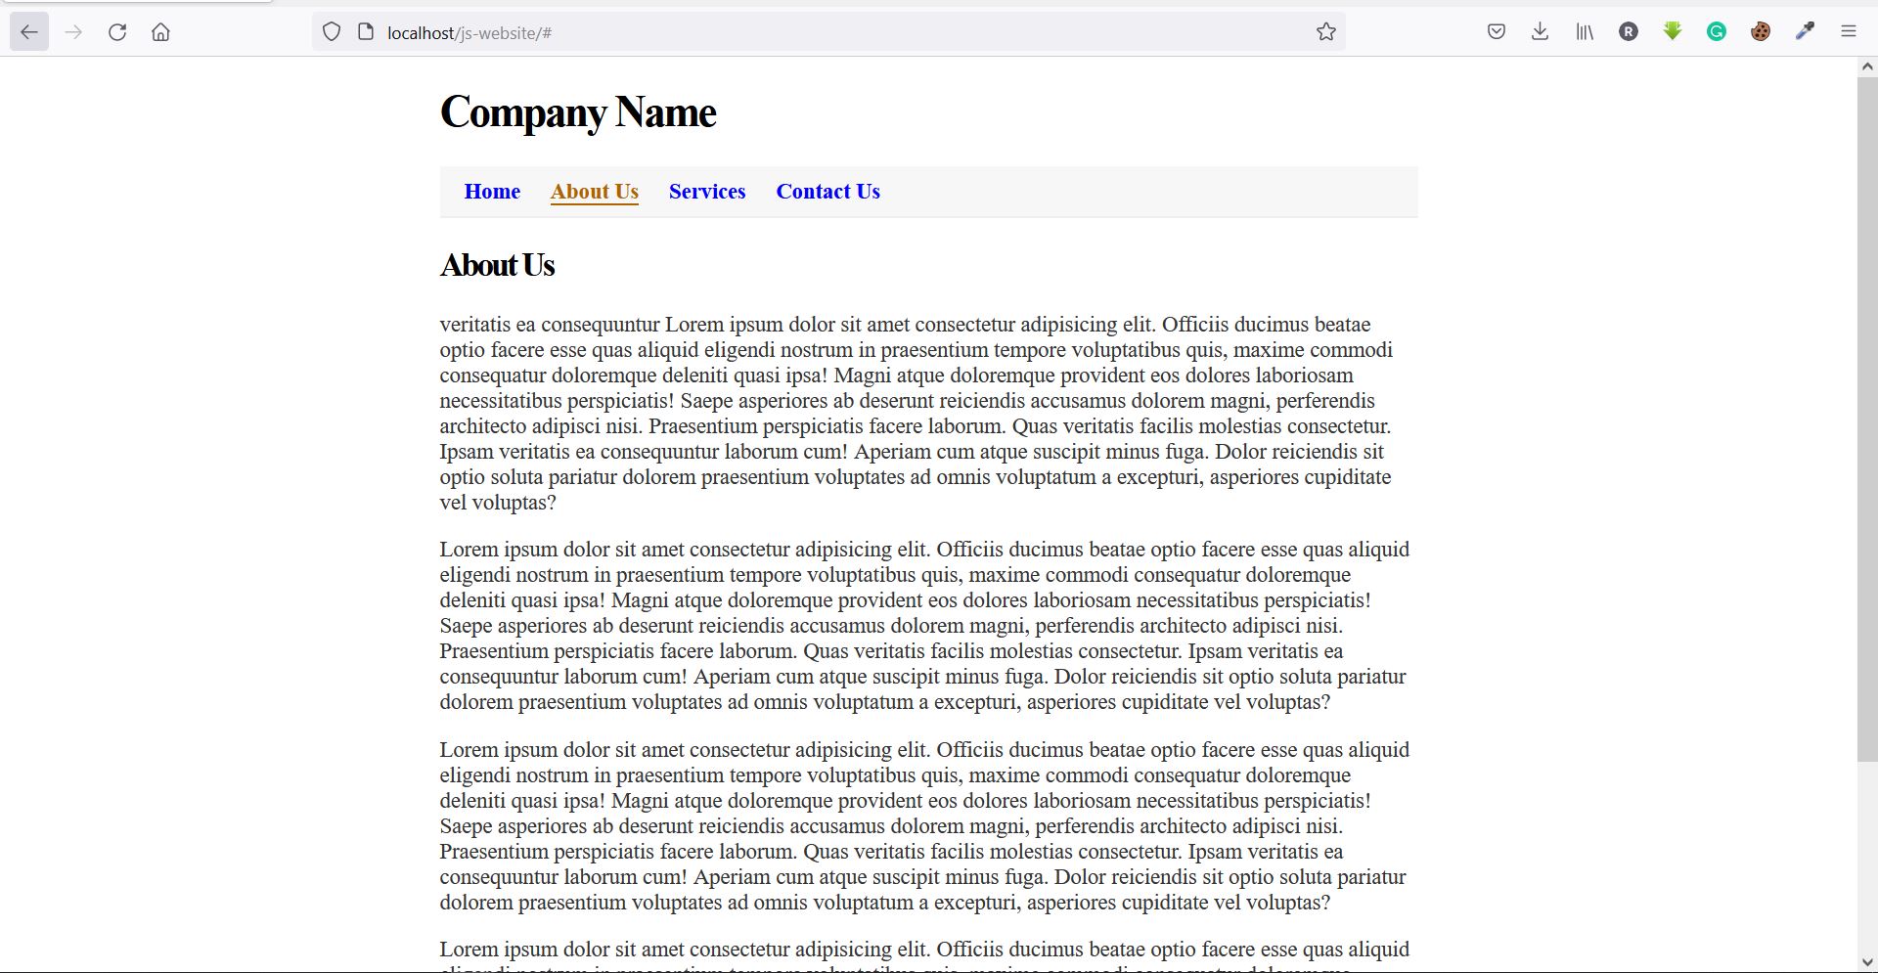Open the About Us nav link
Screen dimensions: 1878x973
[x=595, y=192]
